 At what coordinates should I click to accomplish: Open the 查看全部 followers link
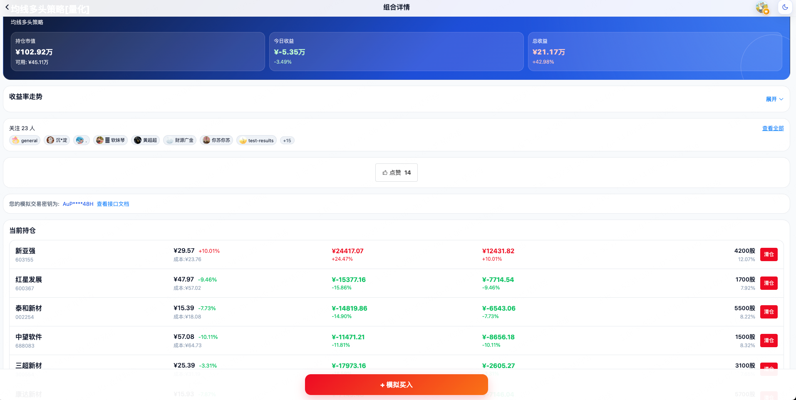773,128
